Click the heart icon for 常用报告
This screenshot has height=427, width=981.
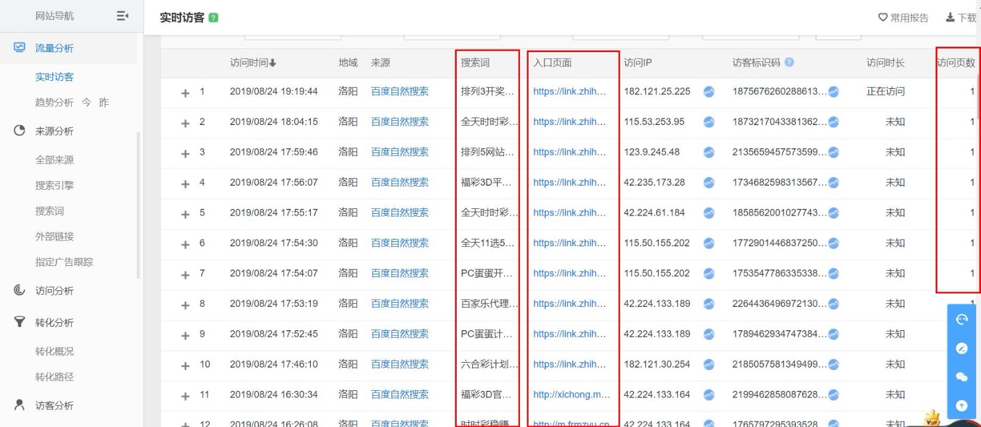883,17
